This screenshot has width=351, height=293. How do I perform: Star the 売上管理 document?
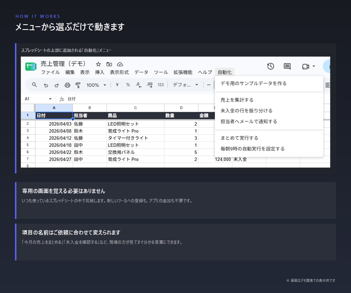coord(98,64)
